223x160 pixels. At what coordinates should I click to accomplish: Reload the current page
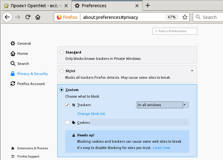28,17
